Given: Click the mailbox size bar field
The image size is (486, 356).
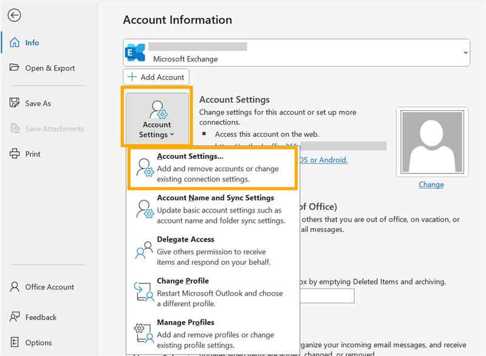Looking at the screenshot, I should 327,296.
